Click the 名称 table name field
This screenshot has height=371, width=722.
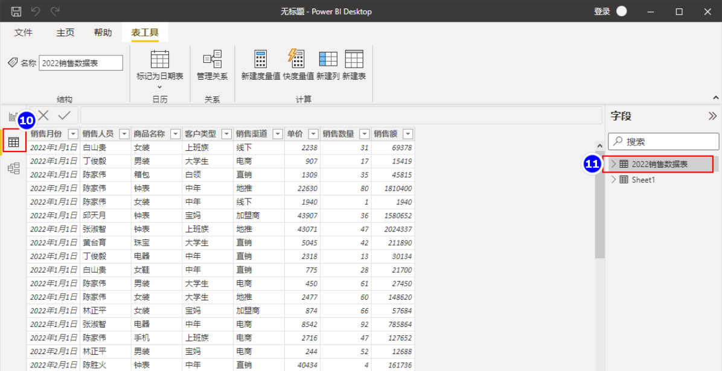pyautogui.click(x=81, y=63)
